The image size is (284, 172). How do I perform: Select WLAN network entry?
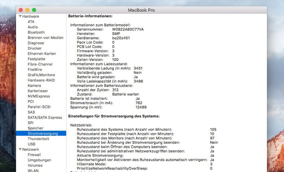33,170
